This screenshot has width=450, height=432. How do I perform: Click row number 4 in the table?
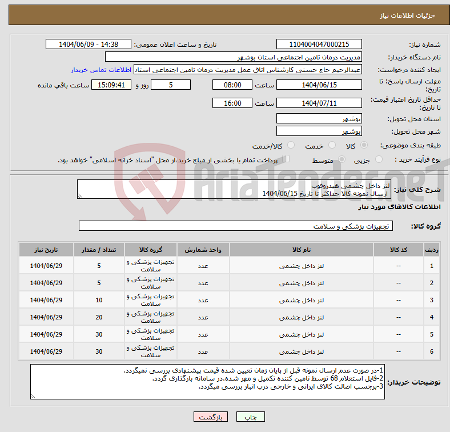(x=431, y=317)
